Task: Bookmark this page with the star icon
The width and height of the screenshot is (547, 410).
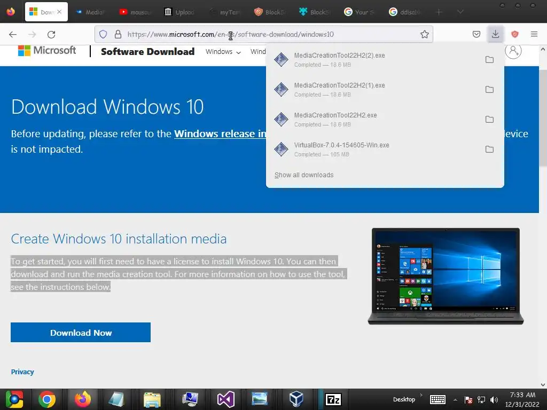Action: [424, 34]
